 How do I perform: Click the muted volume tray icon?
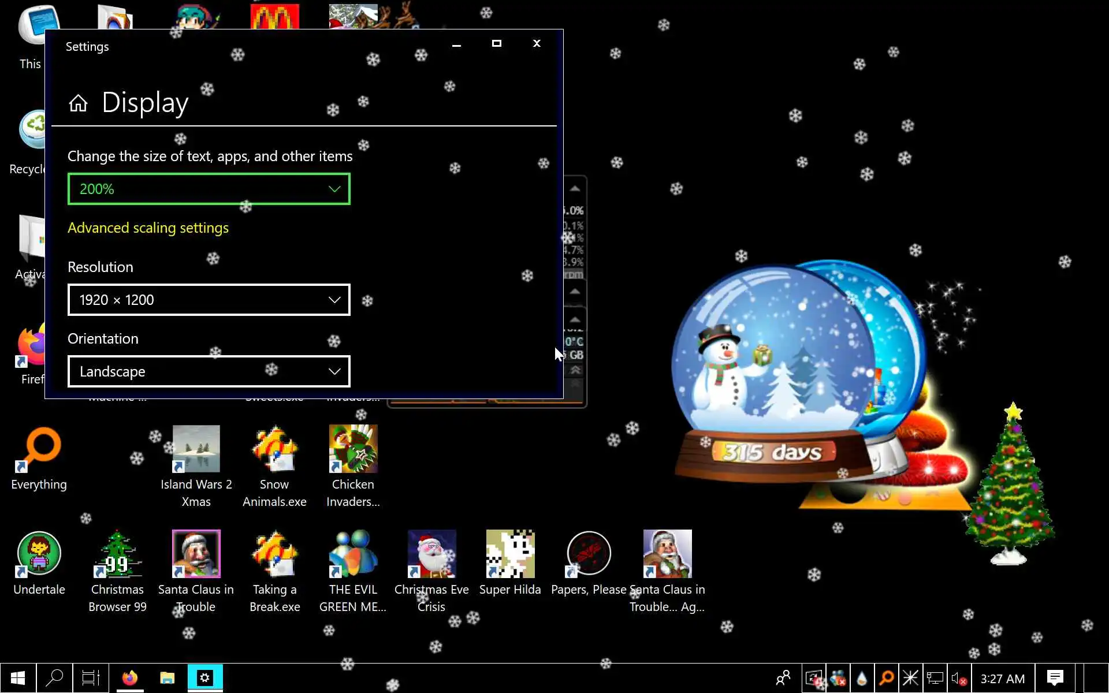pyautogui.click(x=958, y=678)
